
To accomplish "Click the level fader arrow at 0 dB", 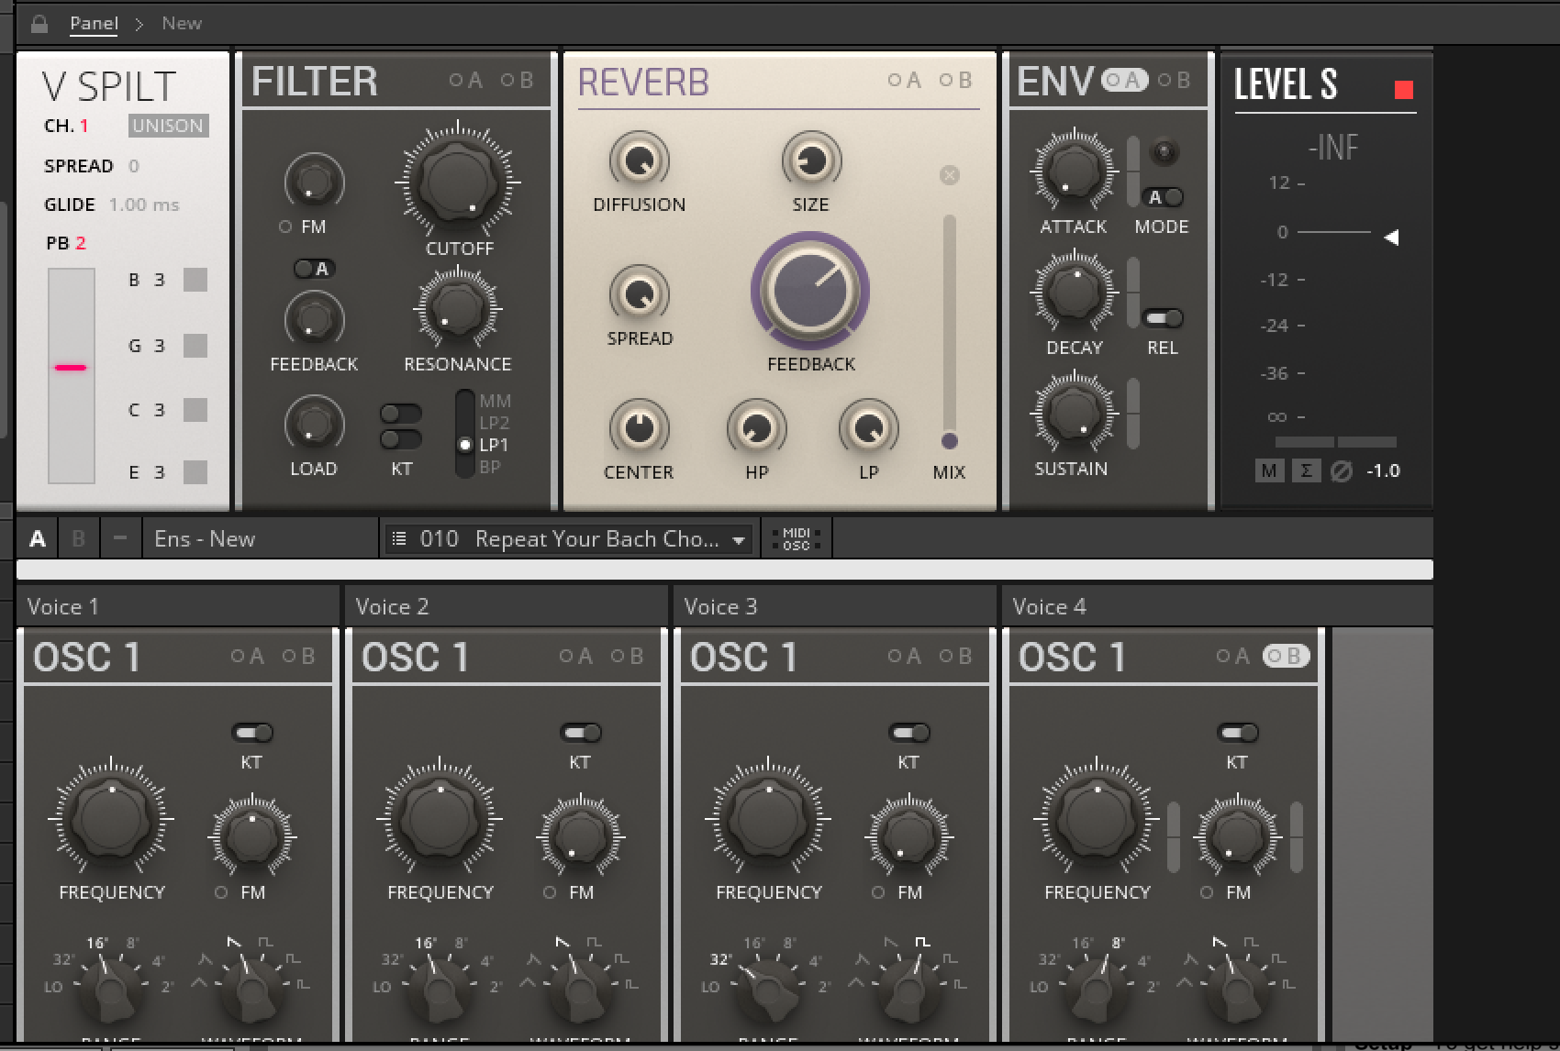I will tap(1391, 238).
